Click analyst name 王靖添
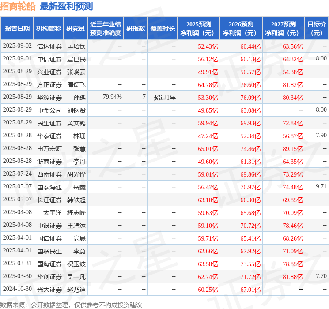329x309 pixels. point(76,226)
